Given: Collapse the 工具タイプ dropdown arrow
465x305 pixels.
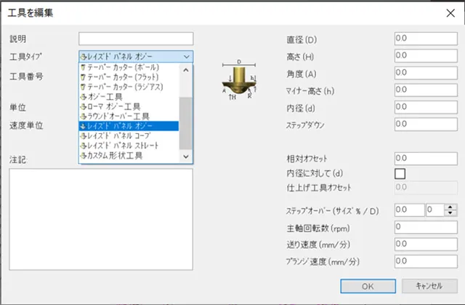Looking at the screenshot, I should coord(187,56).
